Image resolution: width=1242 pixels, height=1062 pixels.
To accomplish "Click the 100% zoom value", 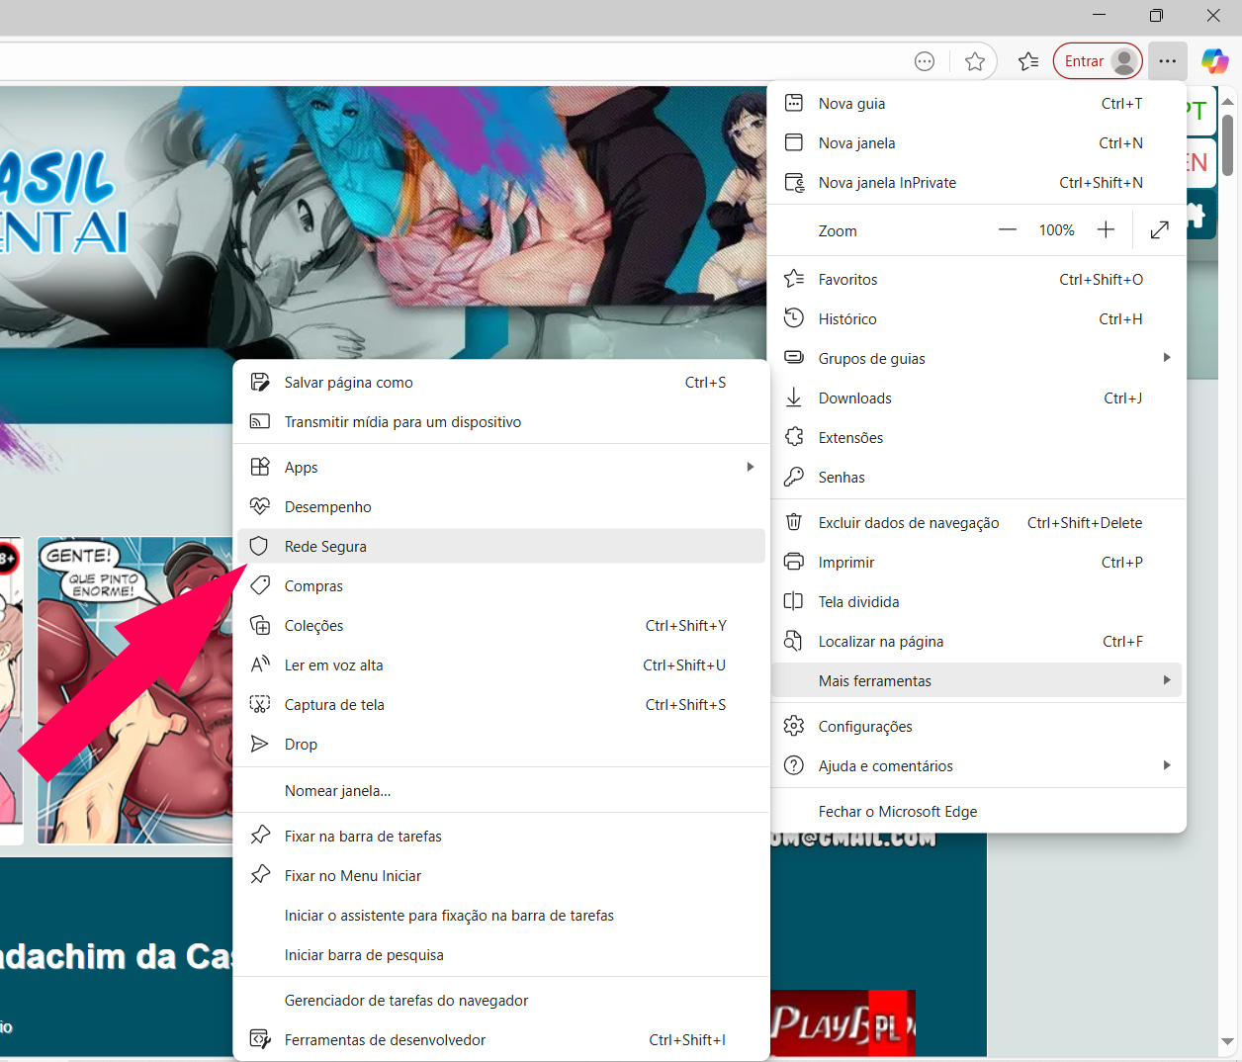I will (x=1056, y=230).
